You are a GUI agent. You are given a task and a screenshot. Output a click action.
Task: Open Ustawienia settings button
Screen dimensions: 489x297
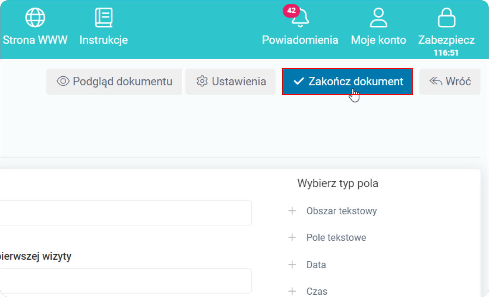click(x=231, y=81)
